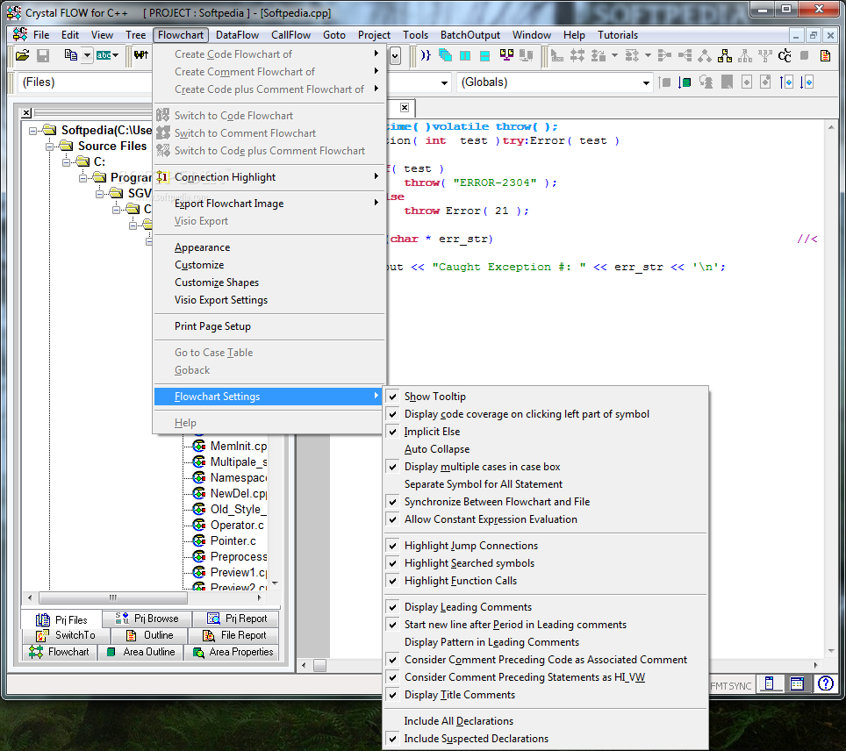Click the file icon next to Pointer.c

tap(199, 540)
